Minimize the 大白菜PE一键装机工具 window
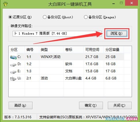The width and height of the screenshot is (140, 122). coord(114,4)
